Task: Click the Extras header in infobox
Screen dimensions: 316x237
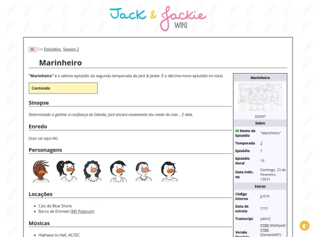Action: pyautogui.click(x=260, y=187)
